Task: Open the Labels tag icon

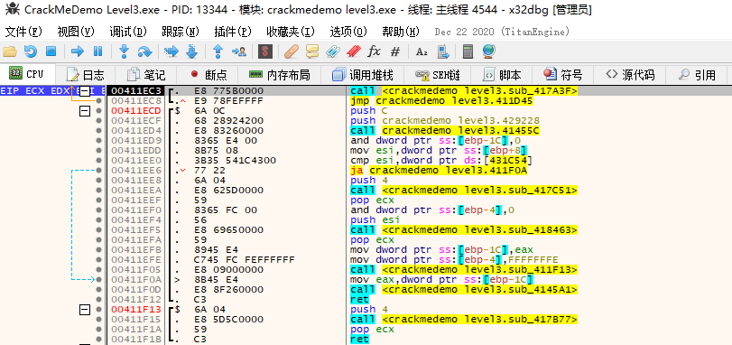Action: click(333, 51)
